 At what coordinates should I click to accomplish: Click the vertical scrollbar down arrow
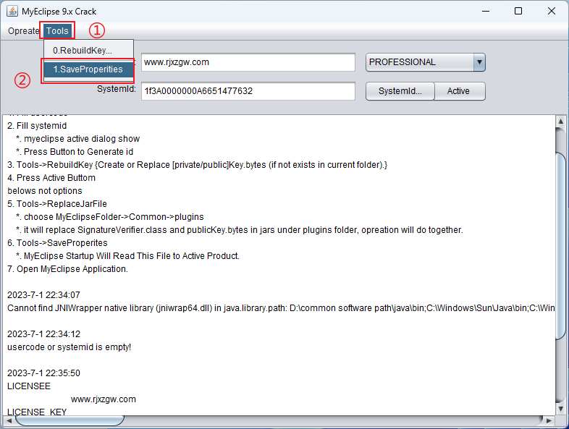click(x=560, y=409)
